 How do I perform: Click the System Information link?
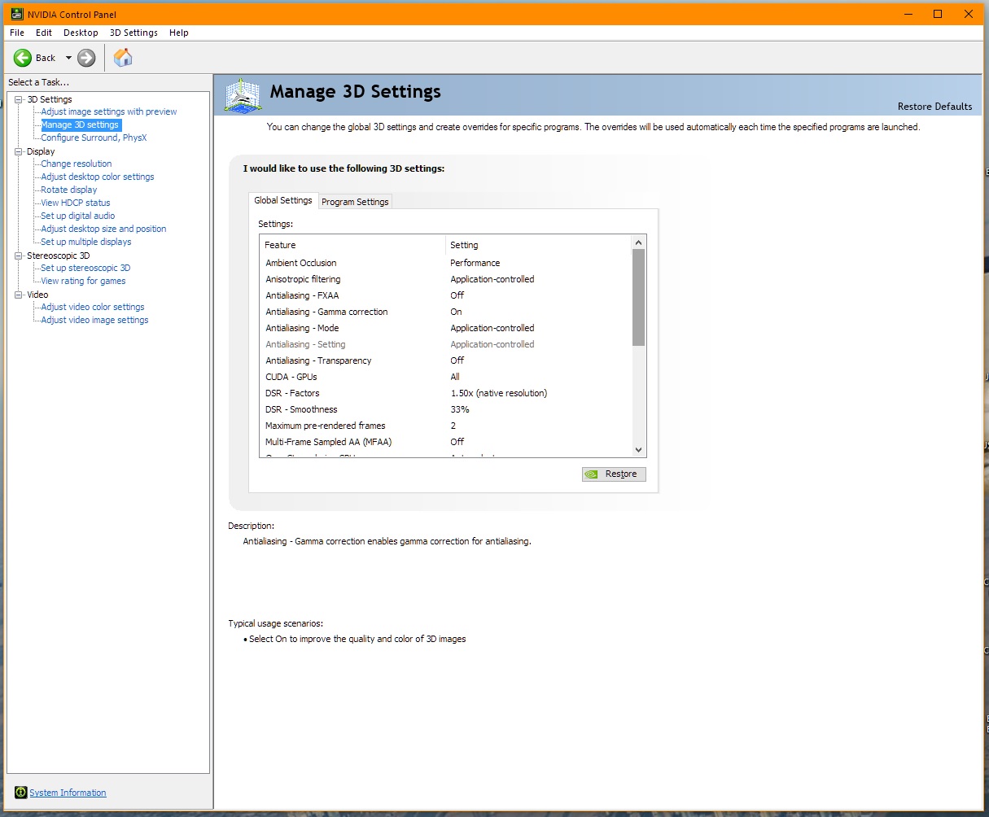68,793
